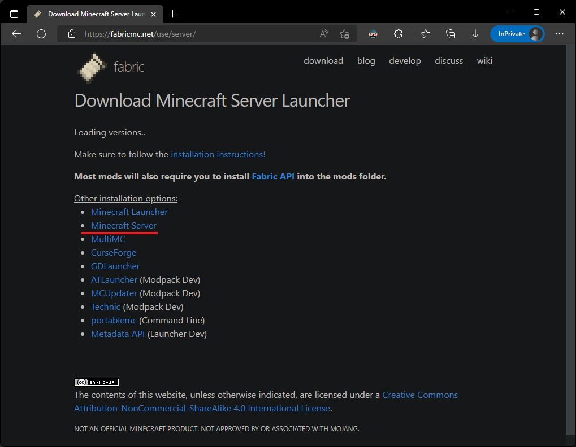Open the Favorites list icon
The image size is (576, 447).
(426, 34)
